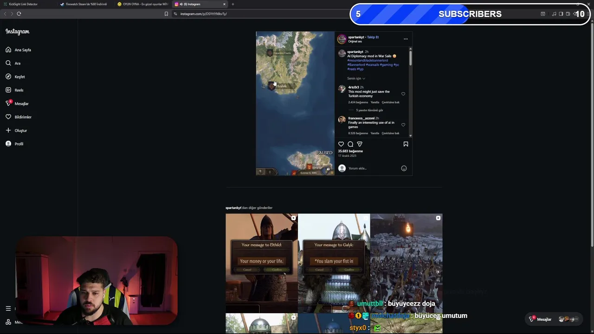Open 'Your message to Galyk' post thumbnail

334,263
